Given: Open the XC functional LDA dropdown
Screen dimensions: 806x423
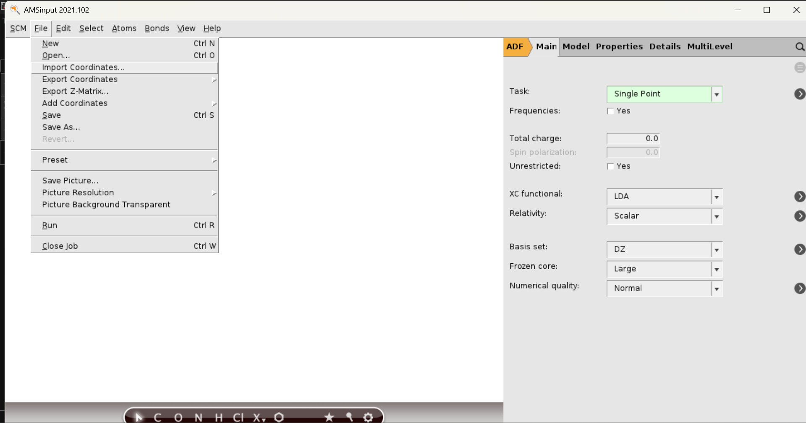Looking at the screenshot, I should click(664, 197).
